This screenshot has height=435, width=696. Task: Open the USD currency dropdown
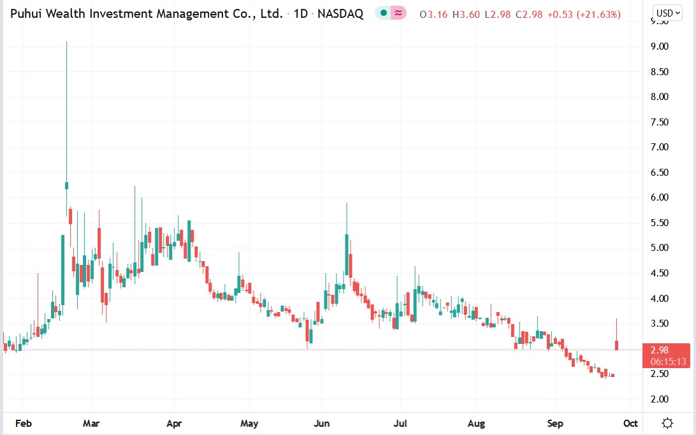click(667, 13)
